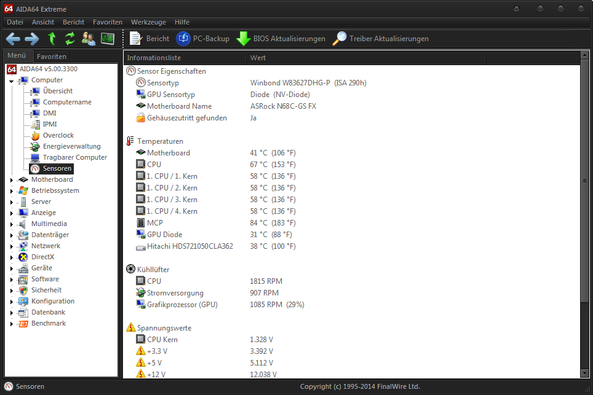Open BIOS Aktualisierungen
The image size is (593, 395).
tap(281, 39)
